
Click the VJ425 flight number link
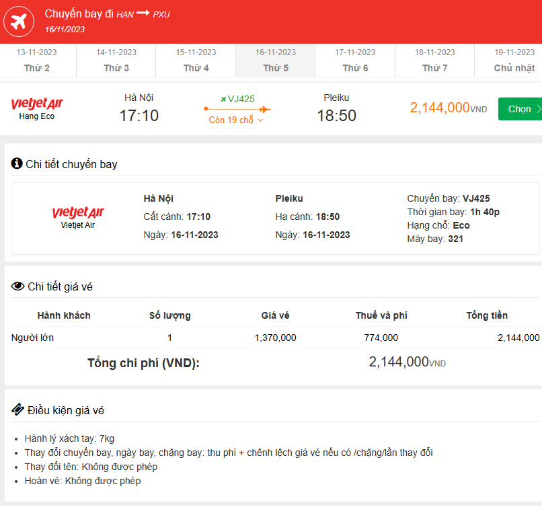click(x=241, y=99)
